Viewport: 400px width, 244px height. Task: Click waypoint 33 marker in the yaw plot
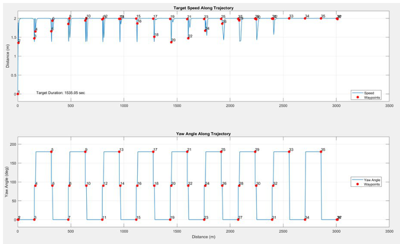coord(289,152)
